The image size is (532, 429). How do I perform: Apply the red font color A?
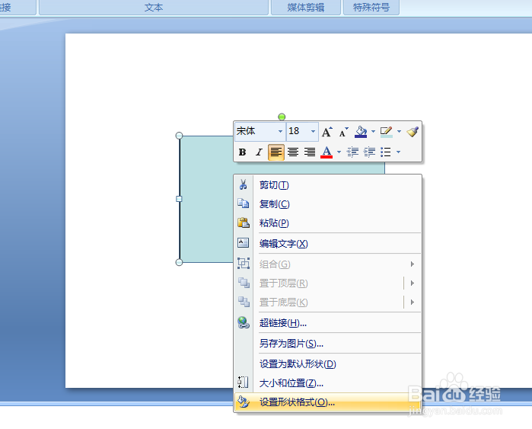click(327, 152)
